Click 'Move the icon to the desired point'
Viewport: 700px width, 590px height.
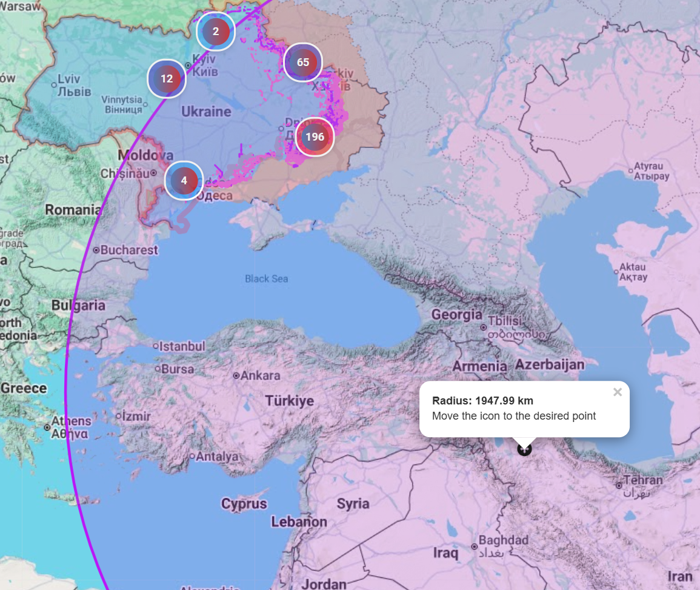[x=514, y=416]
